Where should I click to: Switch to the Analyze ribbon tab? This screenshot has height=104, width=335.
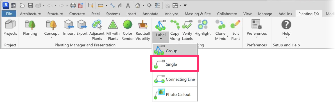coord(171,14)
